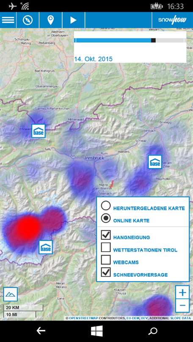Viewport: 193px width, 342px height.
Task: Open the BEV attribution link
Action: (x=144, y=318)
